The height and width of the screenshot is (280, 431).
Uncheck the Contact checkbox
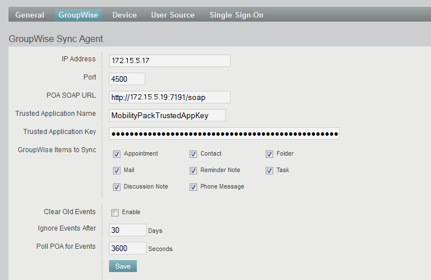tap(193, 154)
